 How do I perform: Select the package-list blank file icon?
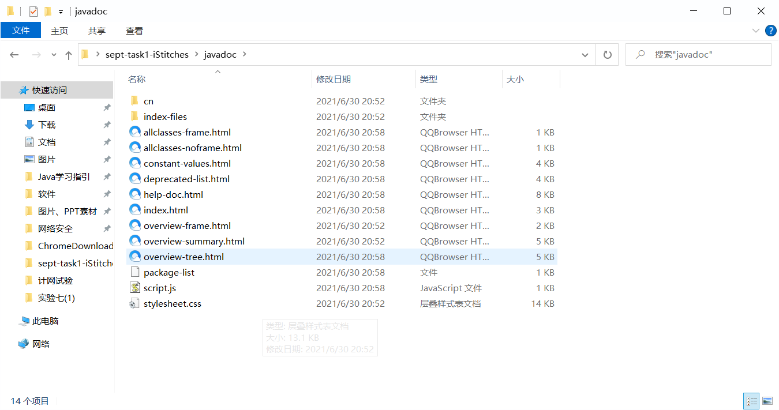click(x=135, y=272)
